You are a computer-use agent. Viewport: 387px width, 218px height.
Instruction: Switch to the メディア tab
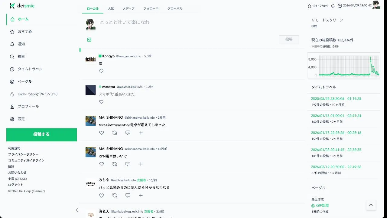(128, 8)
